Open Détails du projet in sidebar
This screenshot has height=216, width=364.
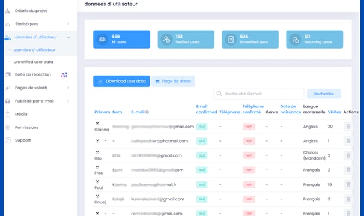point(31,11)
